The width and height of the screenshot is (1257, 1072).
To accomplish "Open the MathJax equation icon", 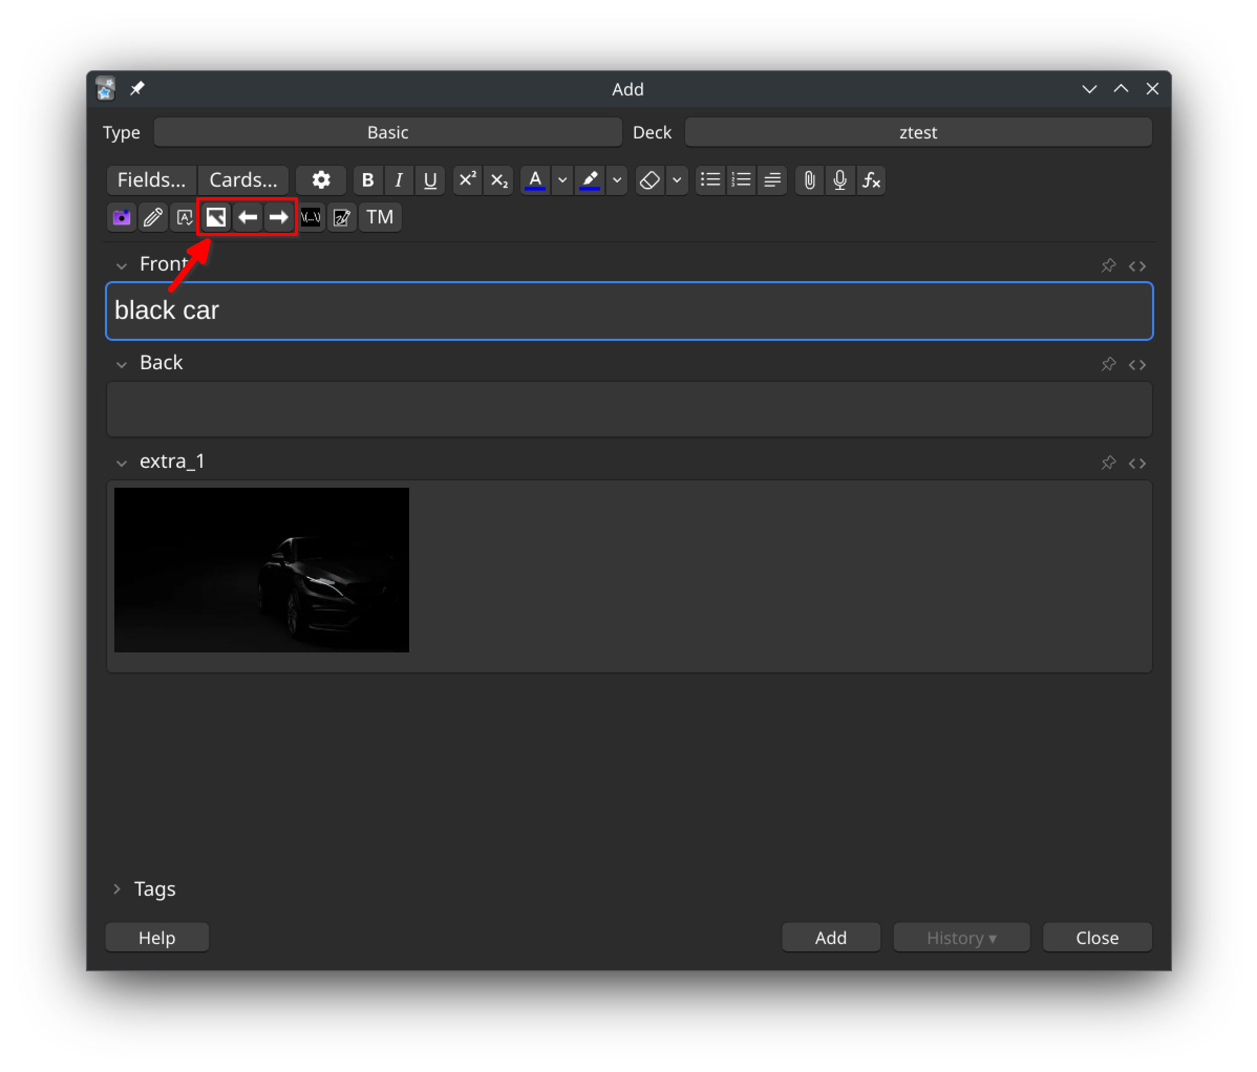I will click(x=872, y=179).
